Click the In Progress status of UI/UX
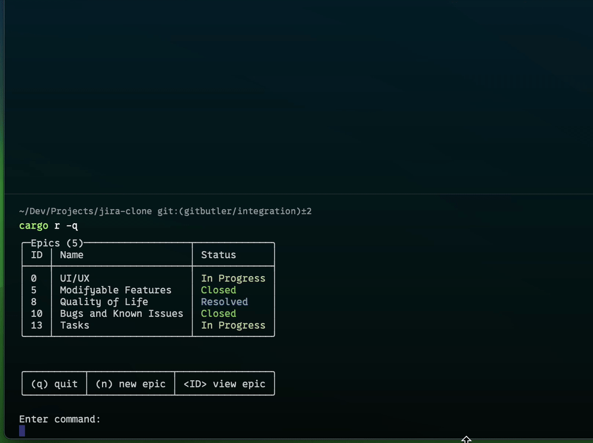The height and width of the screenshot is (443, 593). pos(233,278)
